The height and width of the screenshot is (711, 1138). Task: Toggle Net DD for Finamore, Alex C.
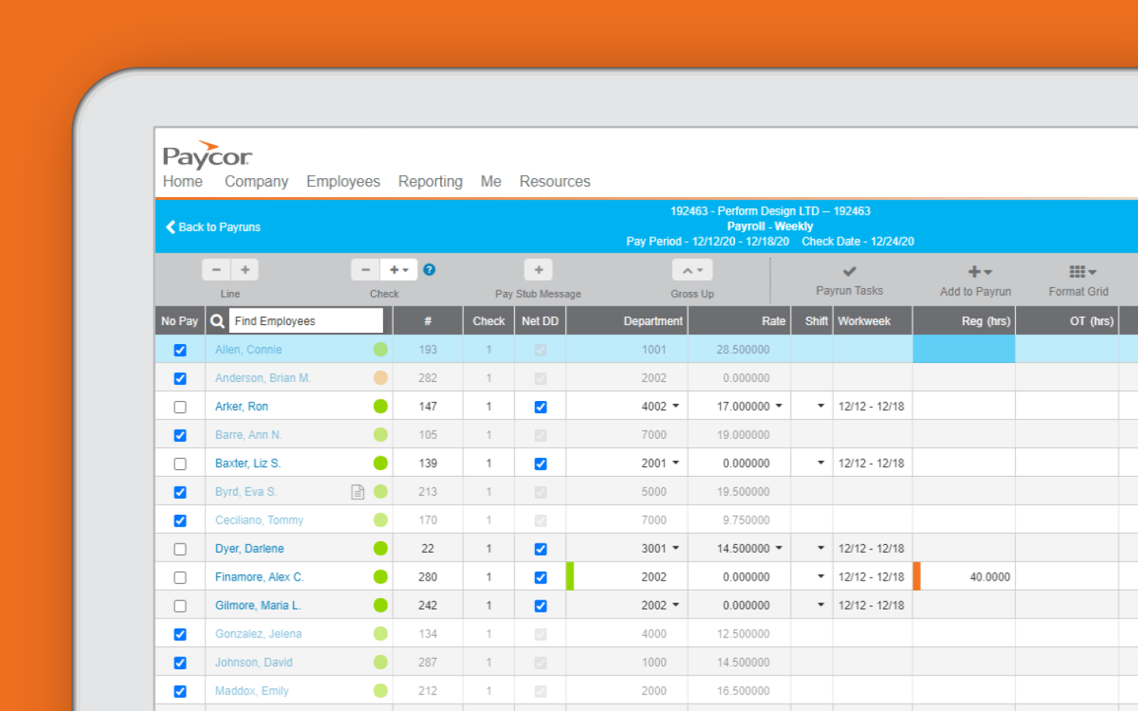click(540, 578)
